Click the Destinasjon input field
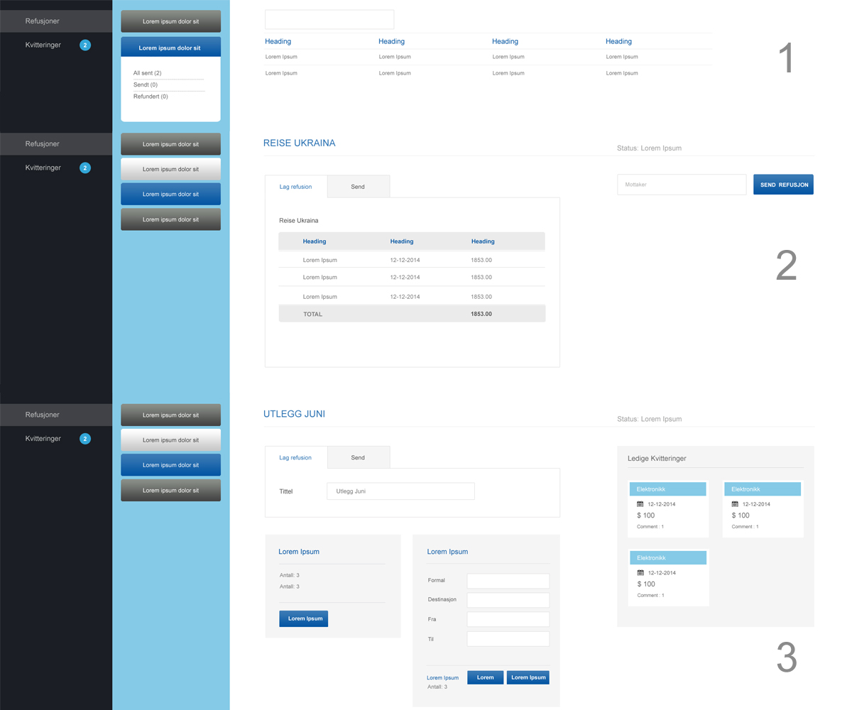Image resolution: width=852 pixels, height=710 pixels. click(x=508, y=600)
